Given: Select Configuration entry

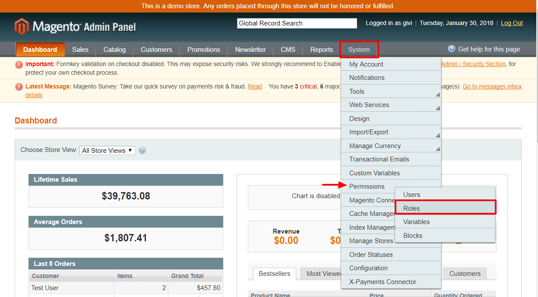Looking at the screenshot, I should [391, 268].
